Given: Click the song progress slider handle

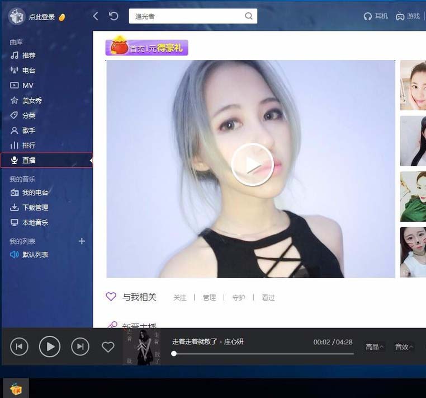Looking at the screenshot, I should tap(174, 354).
